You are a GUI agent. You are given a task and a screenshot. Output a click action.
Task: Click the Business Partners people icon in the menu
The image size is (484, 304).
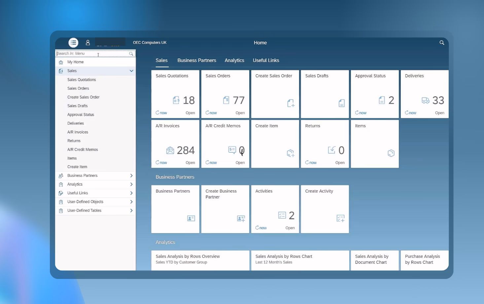[x=61, y=176]
